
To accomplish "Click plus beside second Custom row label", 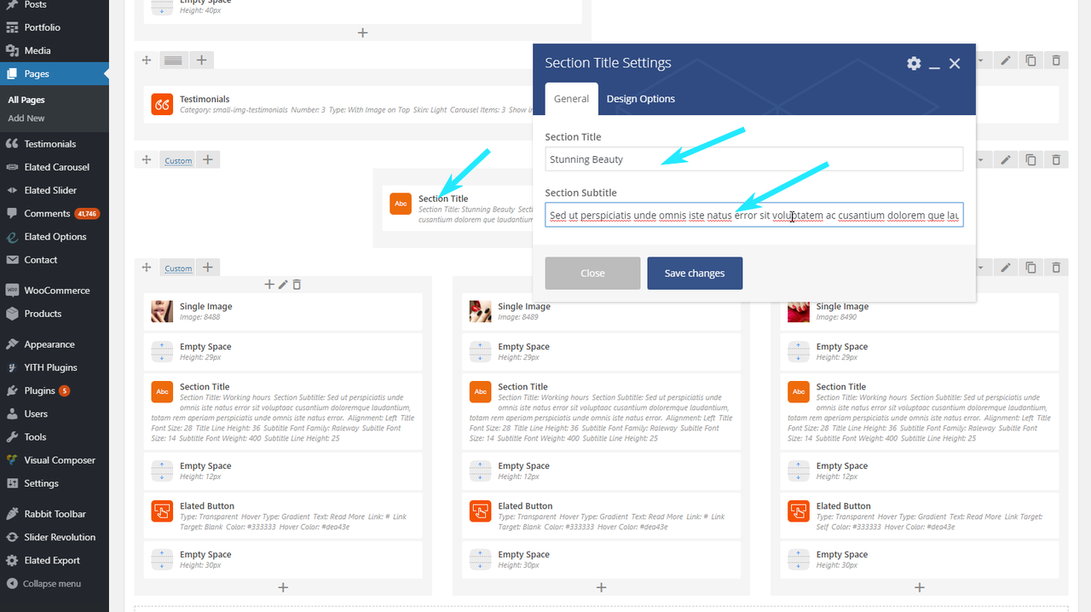I will (207, 268).
